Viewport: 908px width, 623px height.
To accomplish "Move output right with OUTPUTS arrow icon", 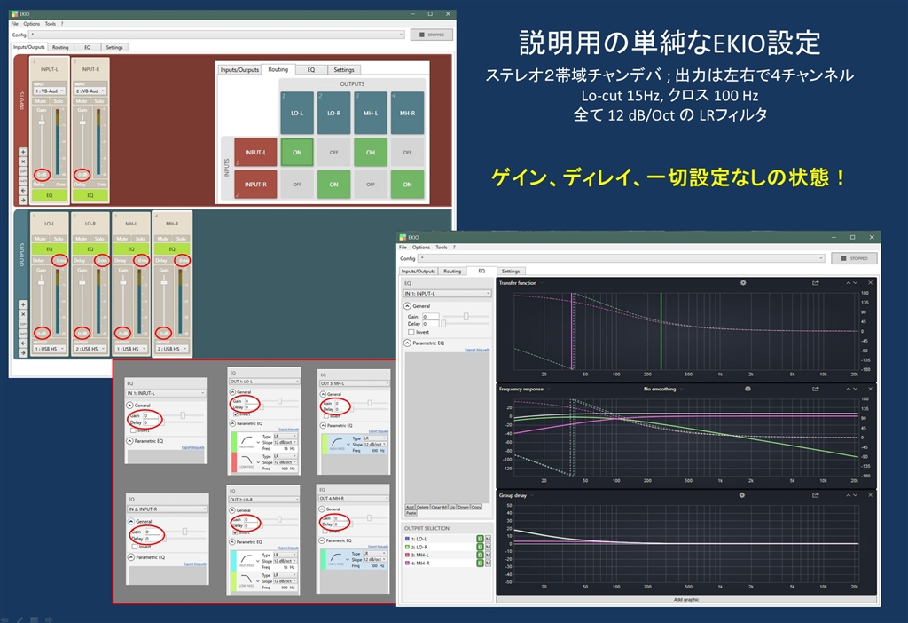I will pyautogui.click(x=23, y=352).
